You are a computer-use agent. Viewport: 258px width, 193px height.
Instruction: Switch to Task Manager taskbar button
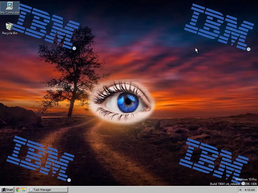pos(48,190)
